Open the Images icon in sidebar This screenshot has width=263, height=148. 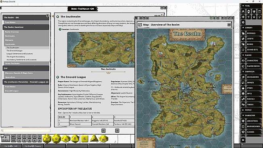243,82
